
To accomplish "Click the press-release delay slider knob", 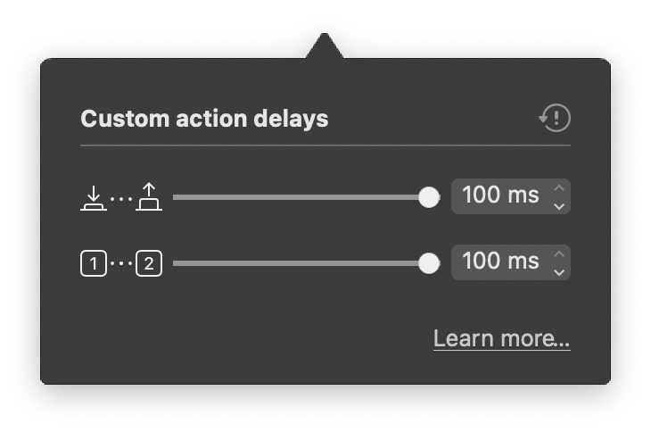I will pyautogui.click(x=429, y=197).
